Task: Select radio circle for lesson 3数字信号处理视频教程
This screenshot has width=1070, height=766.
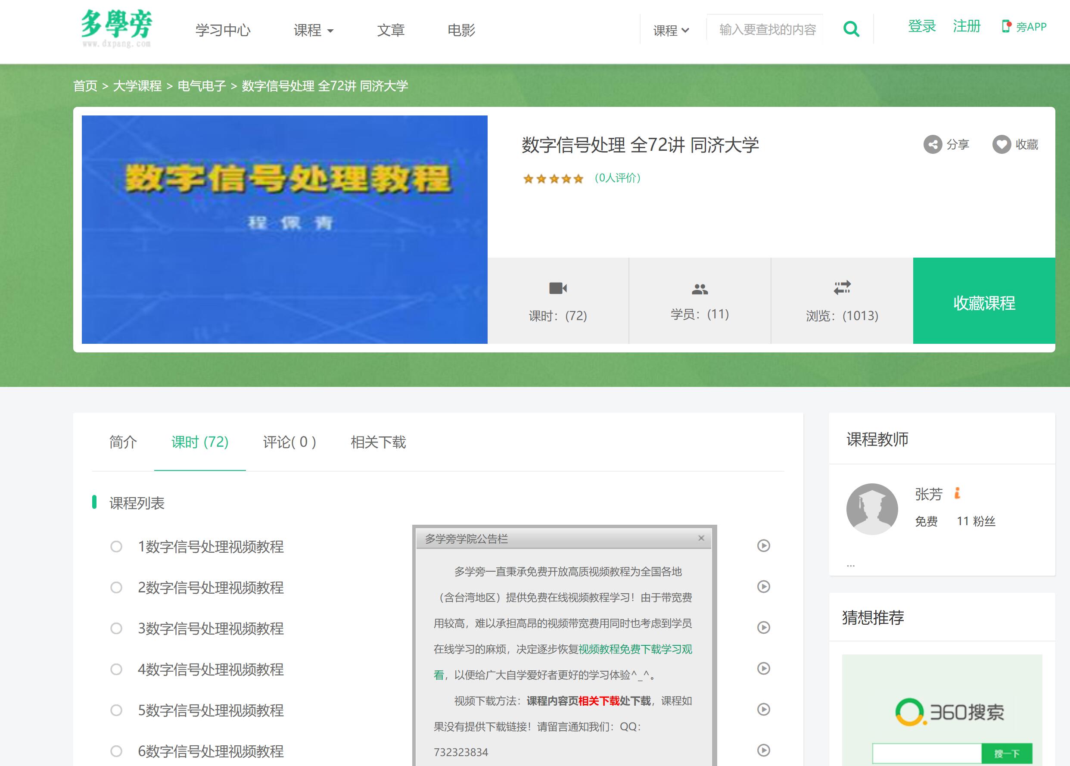Action: [116, 629]
